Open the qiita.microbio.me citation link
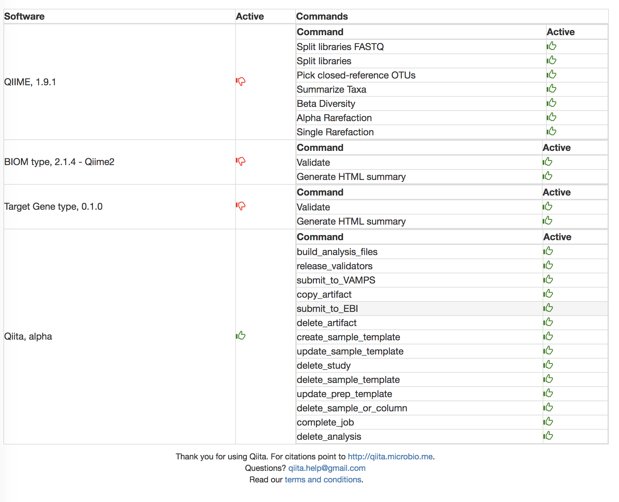619x502 pixels. coord(390,456)
